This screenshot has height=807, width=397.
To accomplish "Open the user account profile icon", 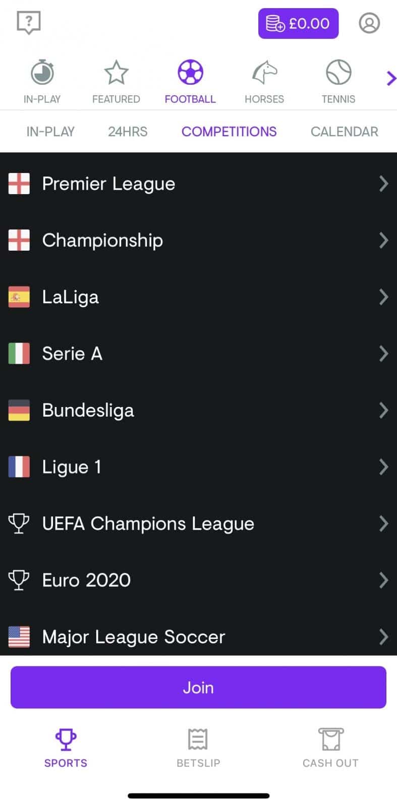I will [369, 23].
